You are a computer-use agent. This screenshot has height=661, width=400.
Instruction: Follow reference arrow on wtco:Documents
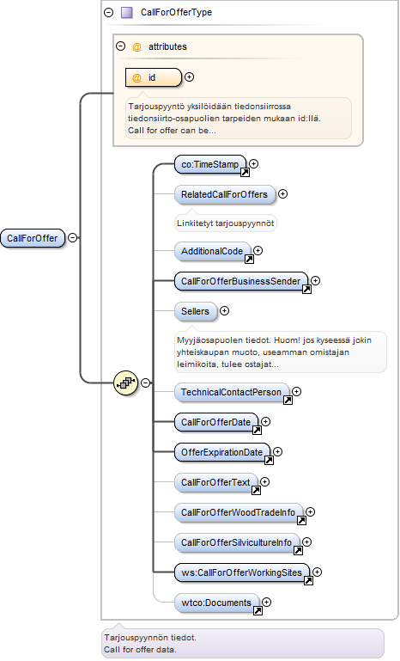(258, 611)
